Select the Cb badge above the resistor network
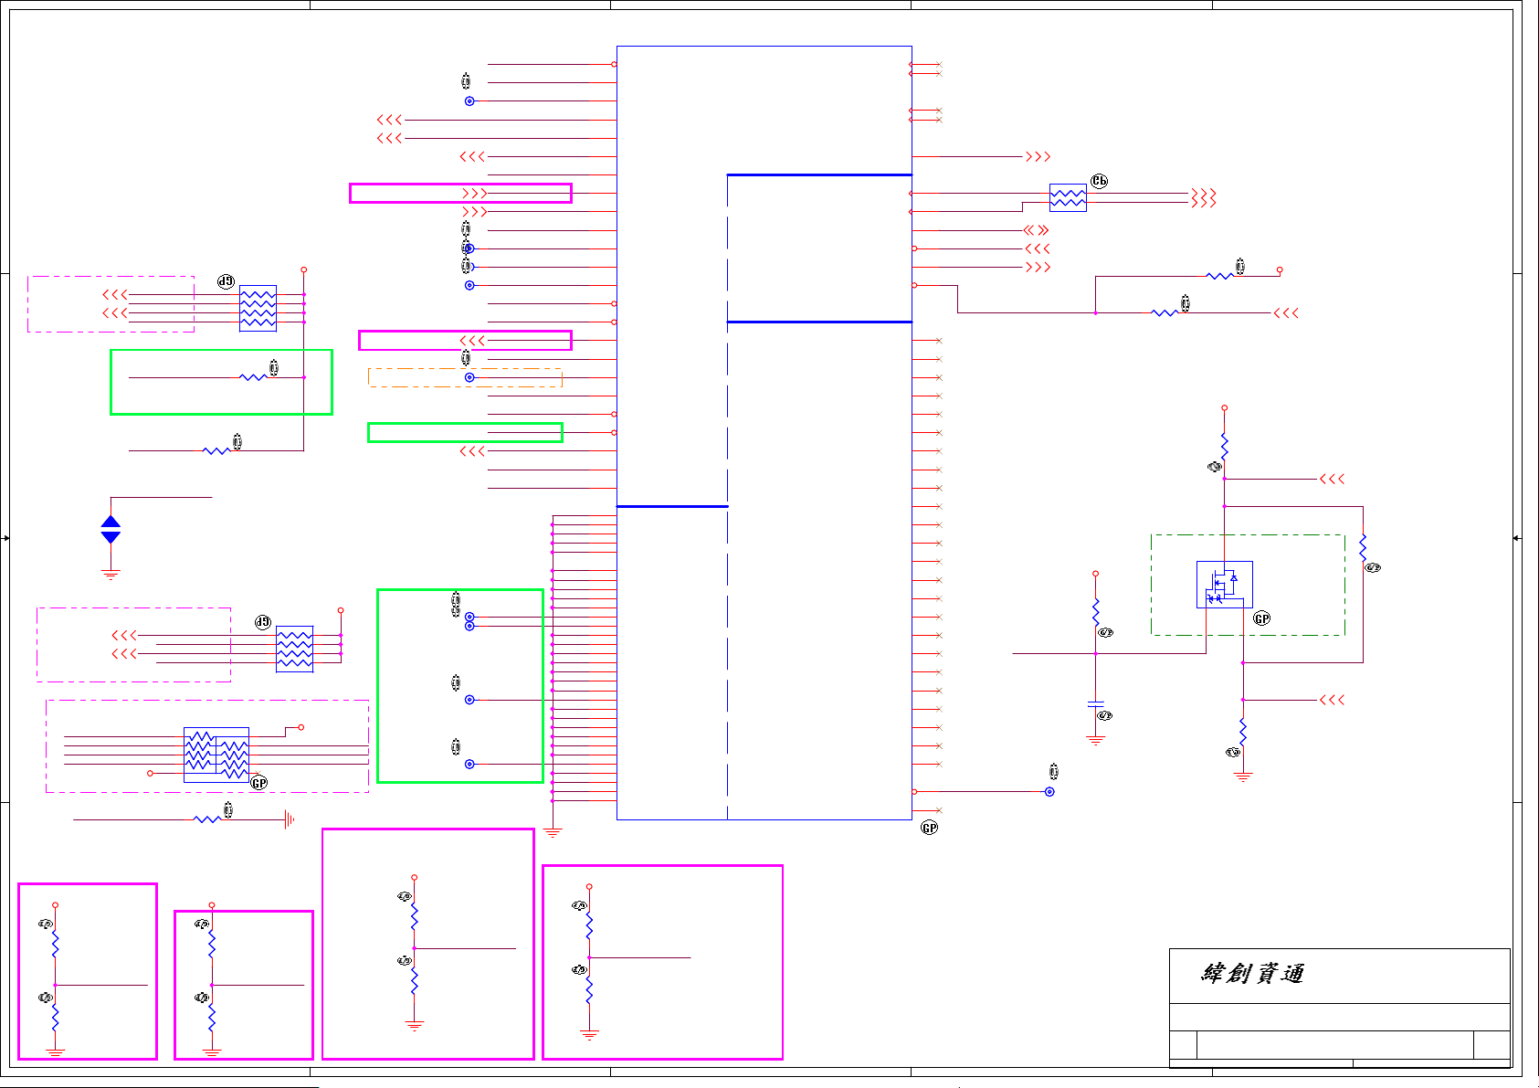Viewport: 1539px width, 1088px height. click(x=1099, y=181)
